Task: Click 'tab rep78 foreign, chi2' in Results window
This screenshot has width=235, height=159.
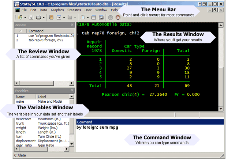Action: click(x=111, y=33)
